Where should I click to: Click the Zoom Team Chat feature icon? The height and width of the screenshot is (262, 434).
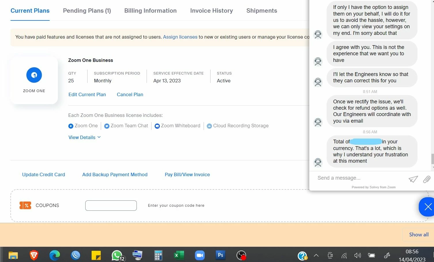pyautogui.click(x=107, y=126)
